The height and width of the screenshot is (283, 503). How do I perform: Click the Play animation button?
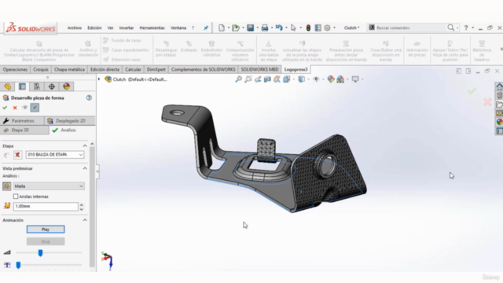point(46,230)
